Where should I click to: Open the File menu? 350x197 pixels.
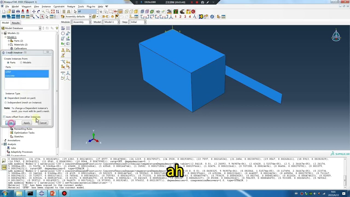point(7,7)
